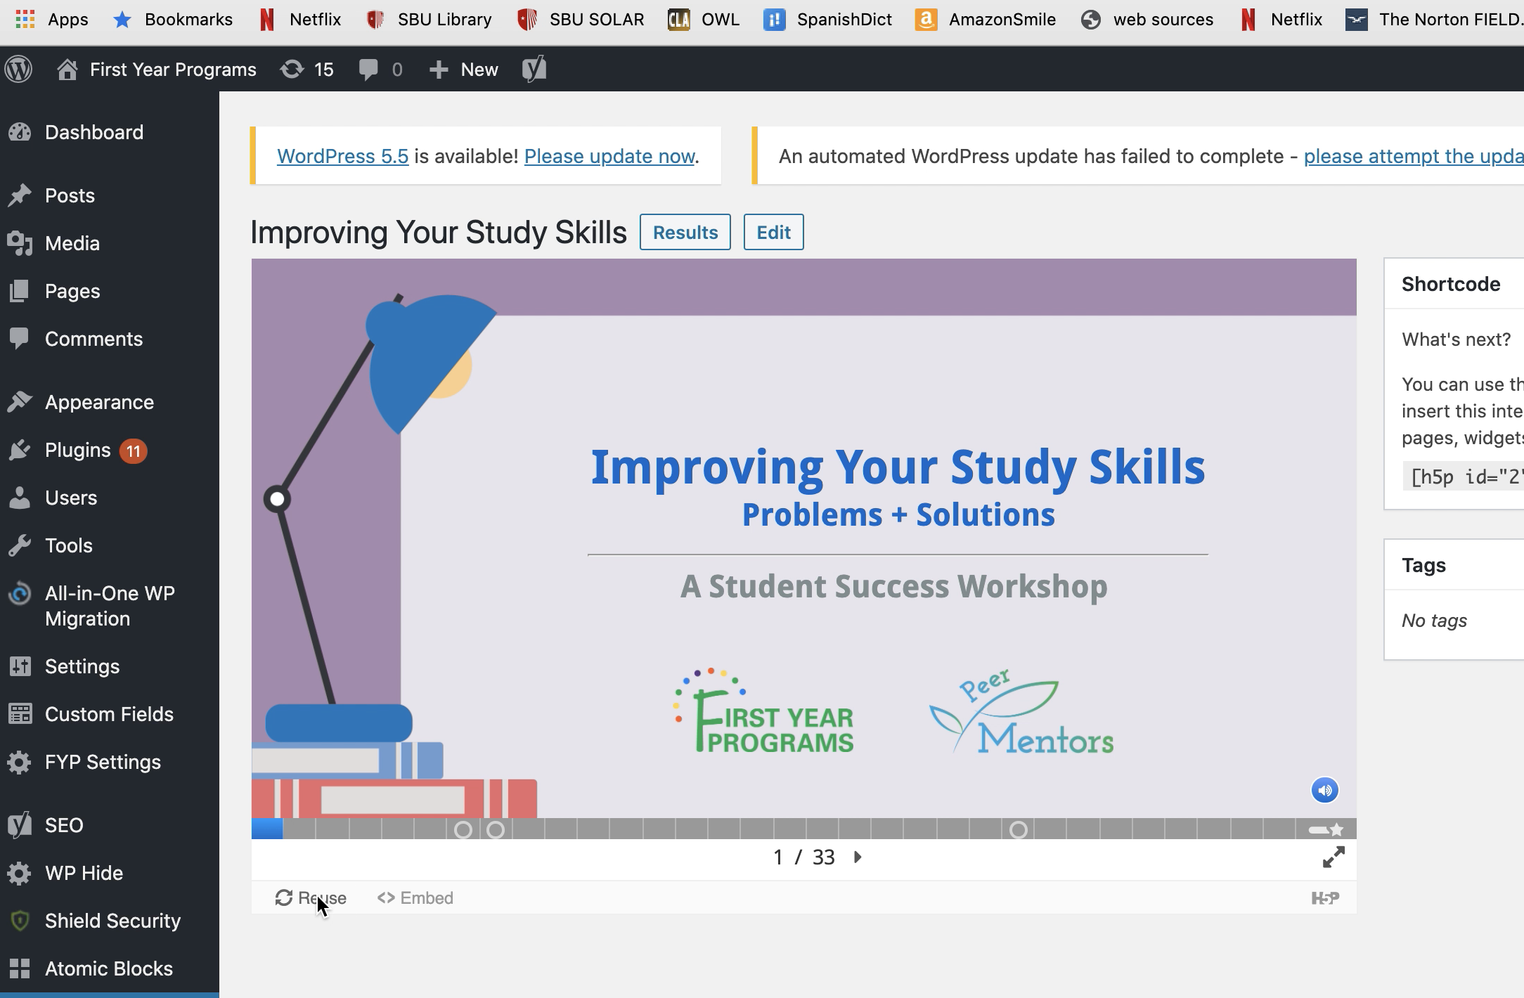The width and height of the screenshot is (1524, 998).
Task: Open Apps in bookmarks bar
Action: (52, 19)
